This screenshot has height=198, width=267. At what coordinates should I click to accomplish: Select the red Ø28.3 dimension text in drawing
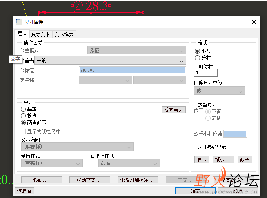(x=91, y=6)
